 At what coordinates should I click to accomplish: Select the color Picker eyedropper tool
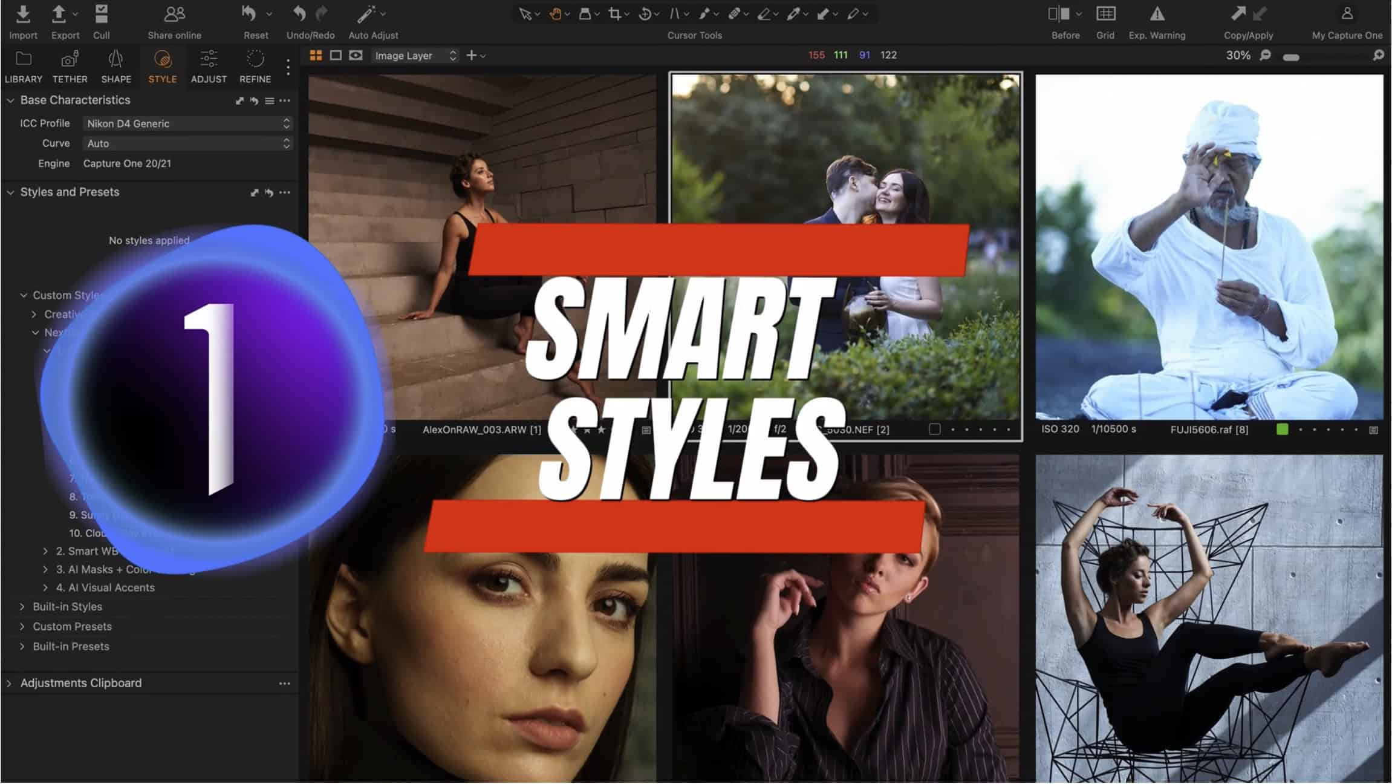(793, 13)
